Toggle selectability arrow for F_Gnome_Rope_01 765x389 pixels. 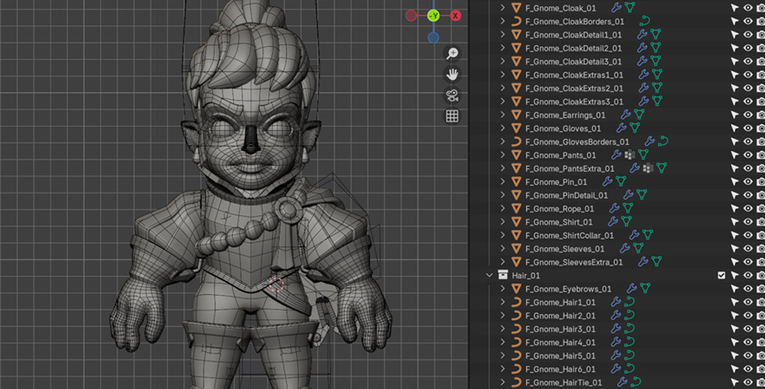coord(735,209)
